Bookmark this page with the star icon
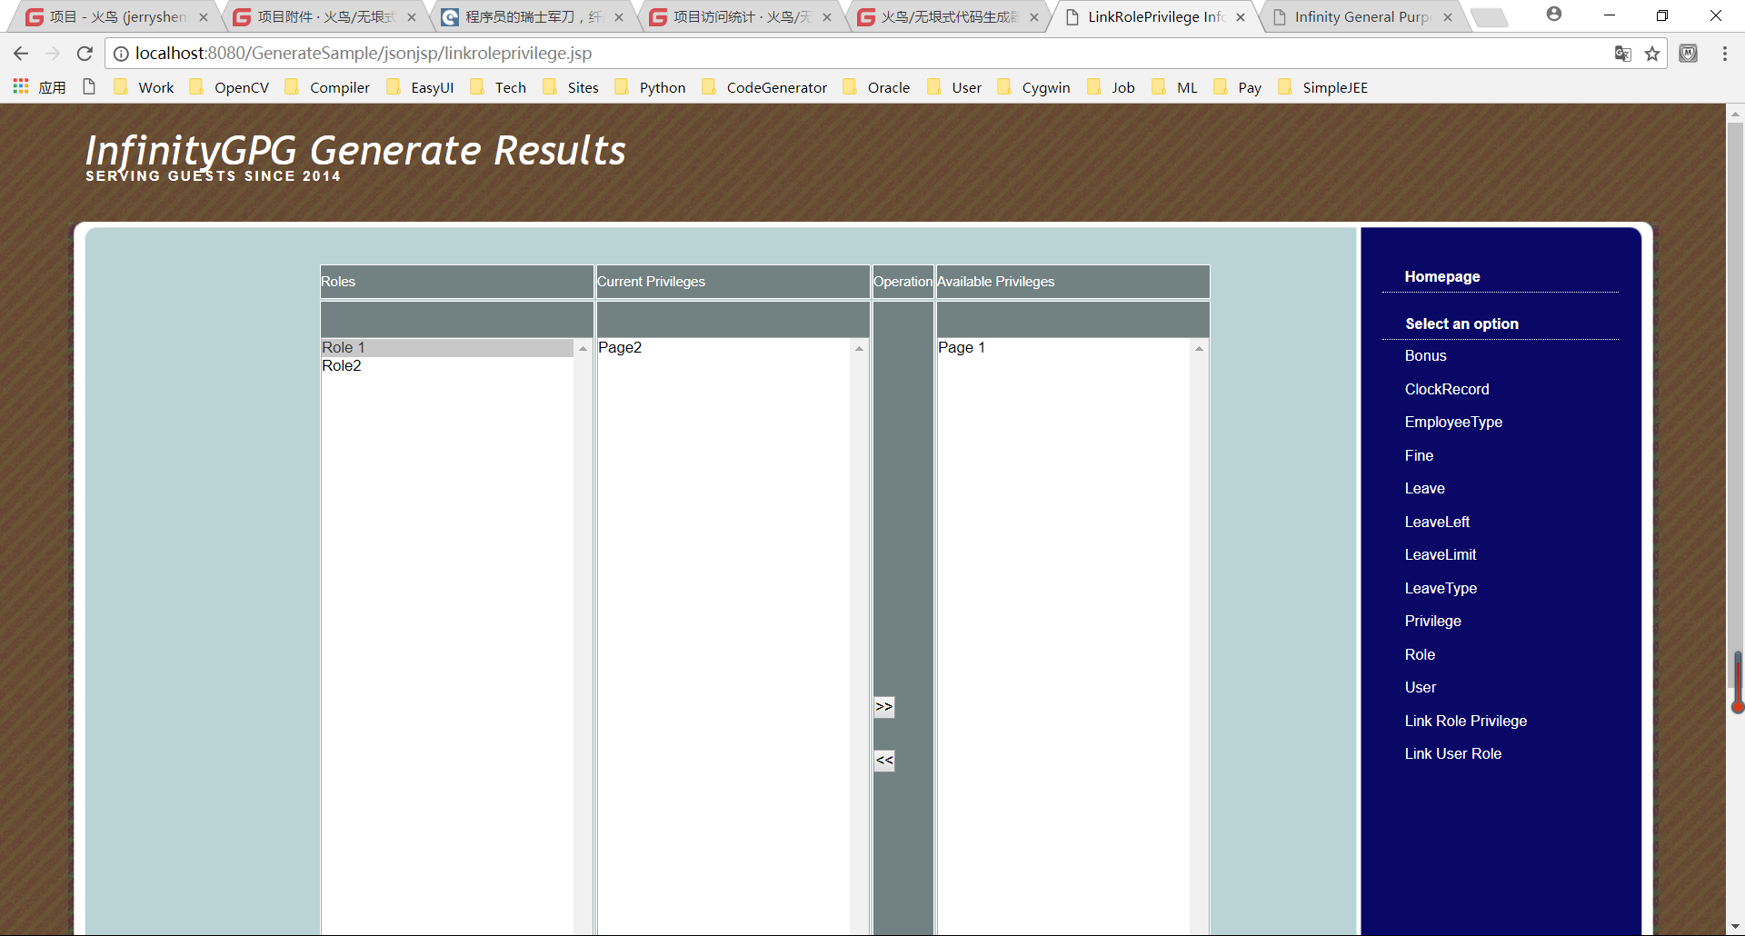Image resolution: width=1745 pixels, height=936 pixels. click(x=1652, y=54)
